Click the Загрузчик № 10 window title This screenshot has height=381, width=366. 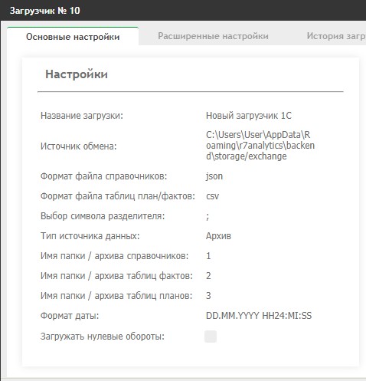(45, 11)
